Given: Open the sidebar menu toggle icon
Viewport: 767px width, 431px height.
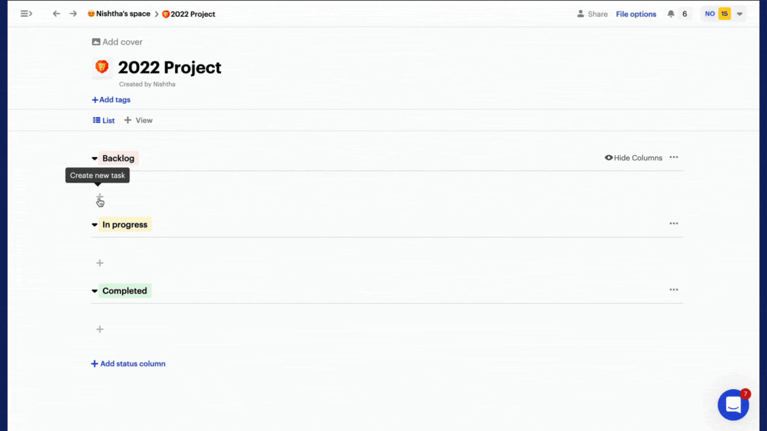Looking at the screenshot, I should (26, 13).
